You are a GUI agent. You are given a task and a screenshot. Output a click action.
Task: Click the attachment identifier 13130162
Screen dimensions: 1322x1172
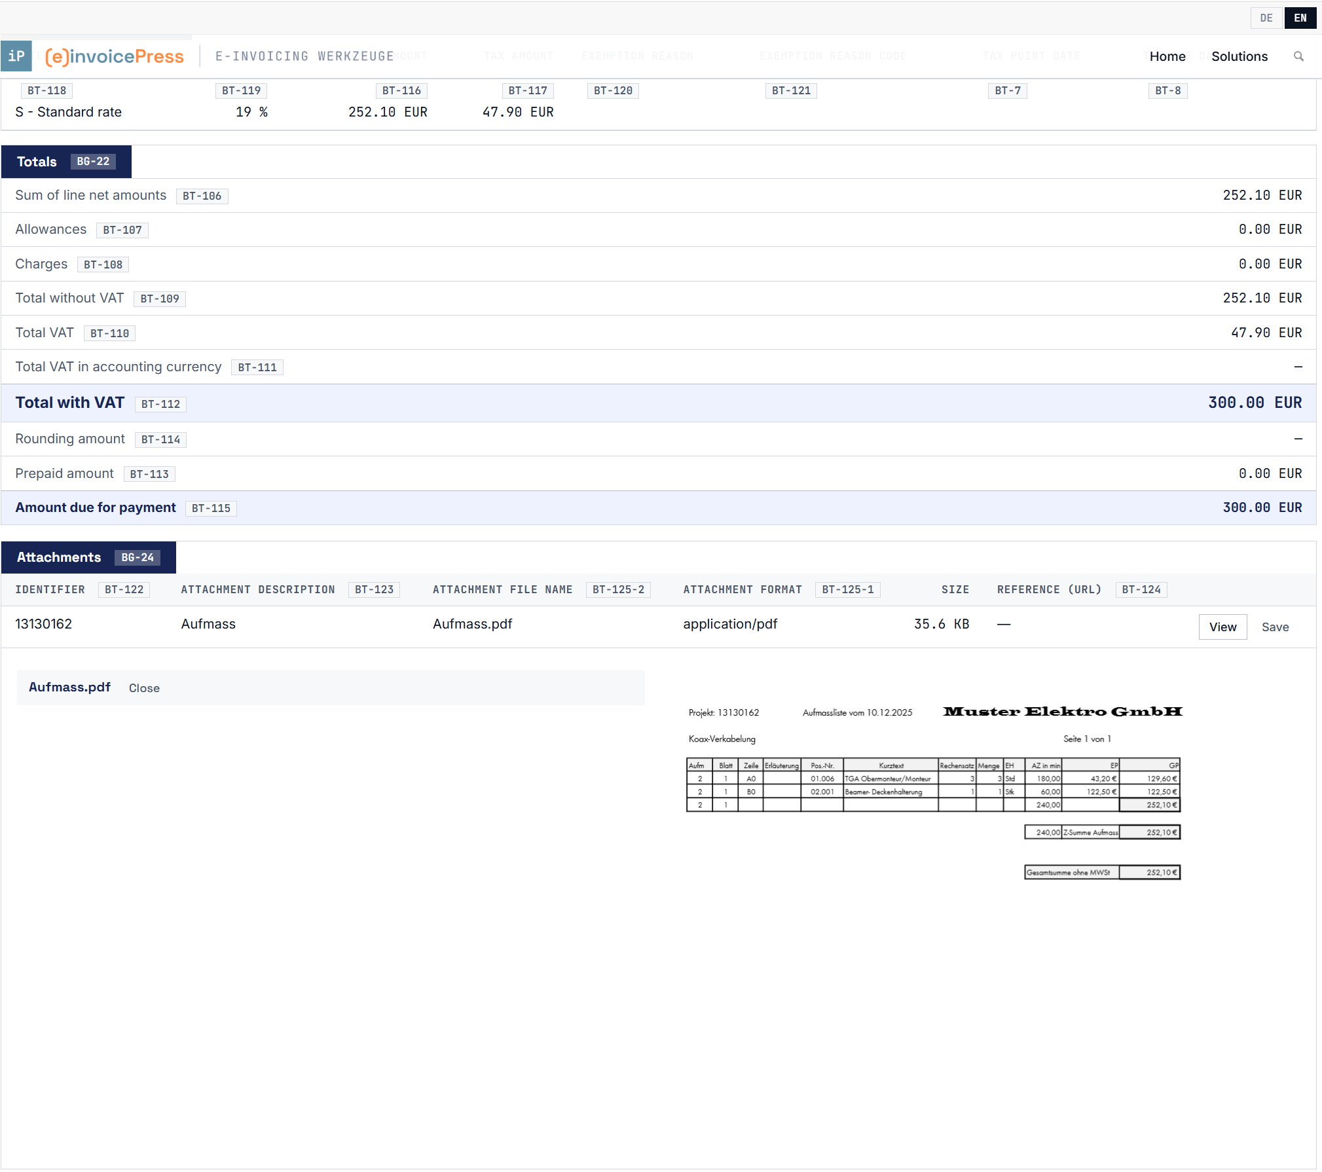[44, 624]
